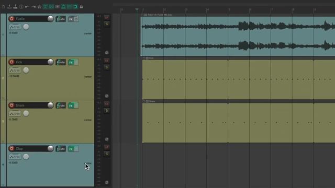The height and width of the screenshot is (188, 335).
Task: Click the pan knob on Snare track
Action: tap(26, 113)
